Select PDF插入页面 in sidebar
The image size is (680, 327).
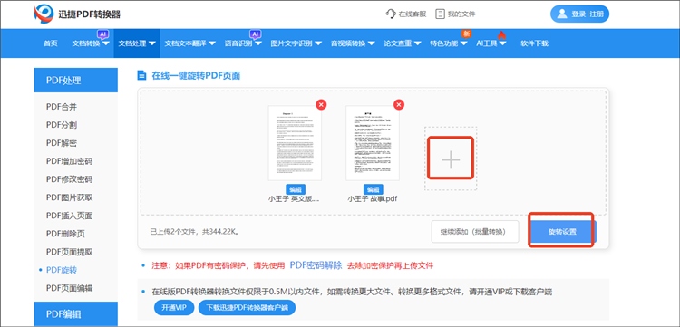70,216
